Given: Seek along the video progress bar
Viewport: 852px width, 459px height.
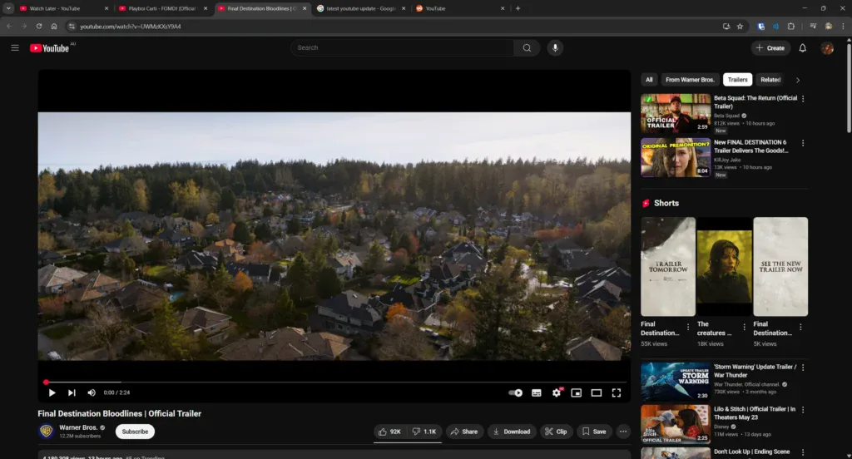Looking at the screenshot, I should click(334, 382).
